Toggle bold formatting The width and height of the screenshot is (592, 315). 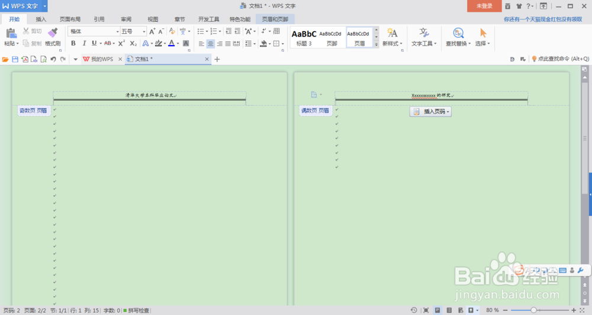73,43
